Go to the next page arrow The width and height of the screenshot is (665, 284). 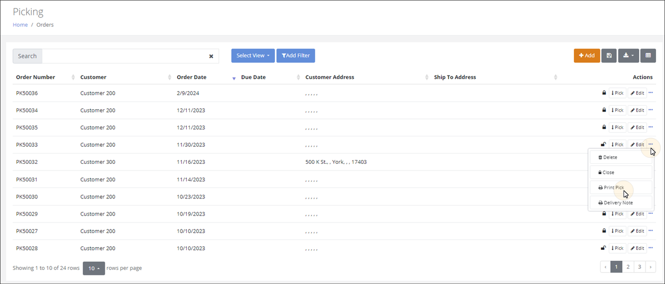click(x=650, y=267)
